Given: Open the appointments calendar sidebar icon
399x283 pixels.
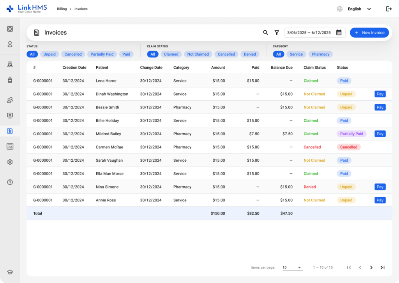Looking at the screenshot, I should tap(10, 29).
